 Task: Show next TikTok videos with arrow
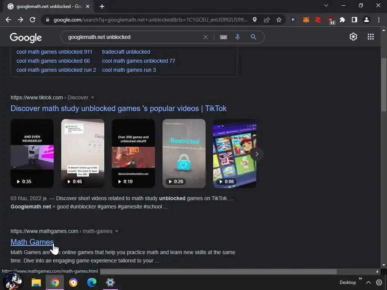[x=257, y=154]
